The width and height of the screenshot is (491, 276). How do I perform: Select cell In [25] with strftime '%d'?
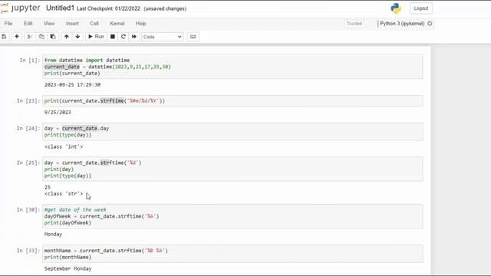pos(232,169)
